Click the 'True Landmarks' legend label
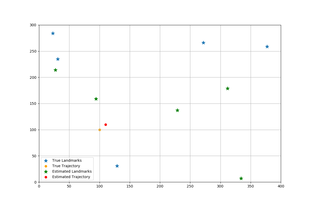Screen dimensions: 312x208 coord(67,161)
